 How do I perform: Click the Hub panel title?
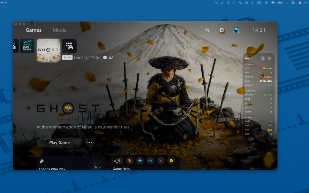(248, 58)
